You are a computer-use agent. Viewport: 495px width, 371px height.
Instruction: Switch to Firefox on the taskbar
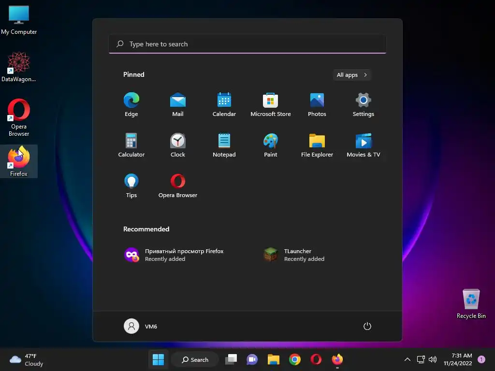[337, 359]
